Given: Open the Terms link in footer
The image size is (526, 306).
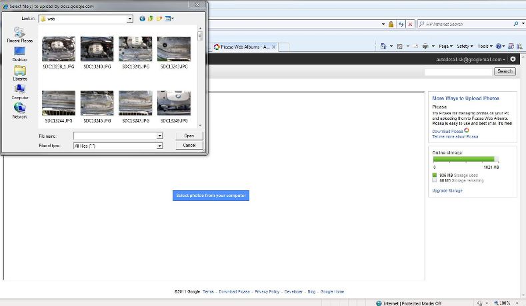Looking at the screenshot, I should coord(208,291).
